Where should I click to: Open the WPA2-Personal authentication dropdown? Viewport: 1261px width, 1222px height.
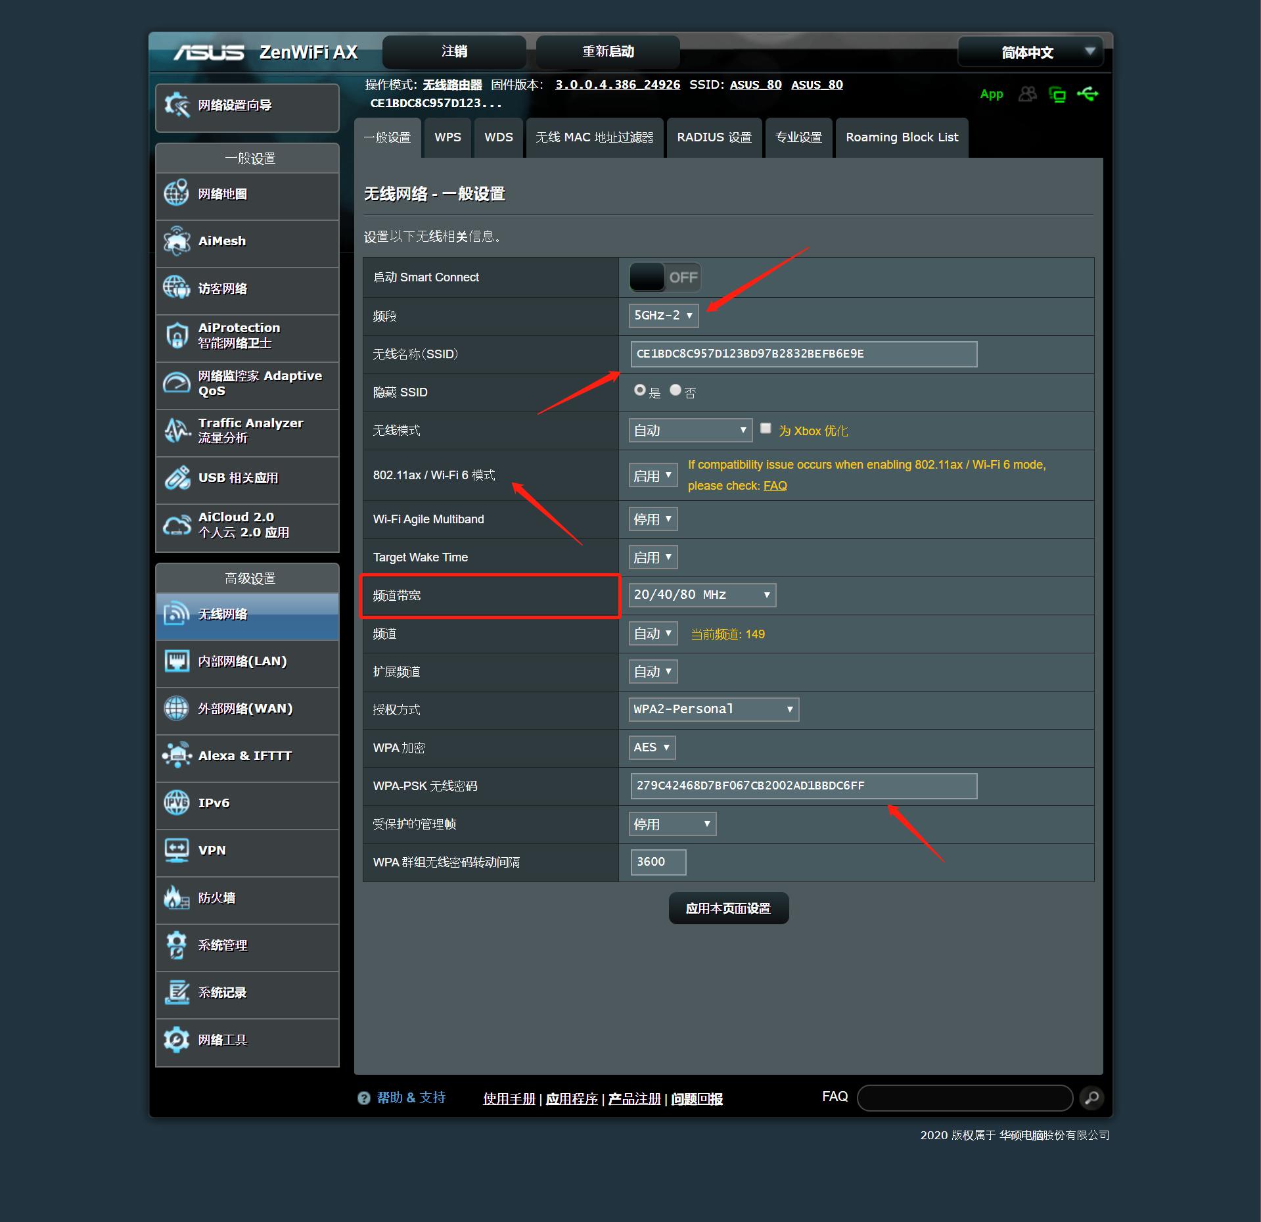(714, 709)
